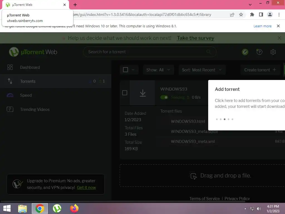Tick the select-all torrents checkbox
The height and width of the screenshot is (214, 285).
[126, 70]
